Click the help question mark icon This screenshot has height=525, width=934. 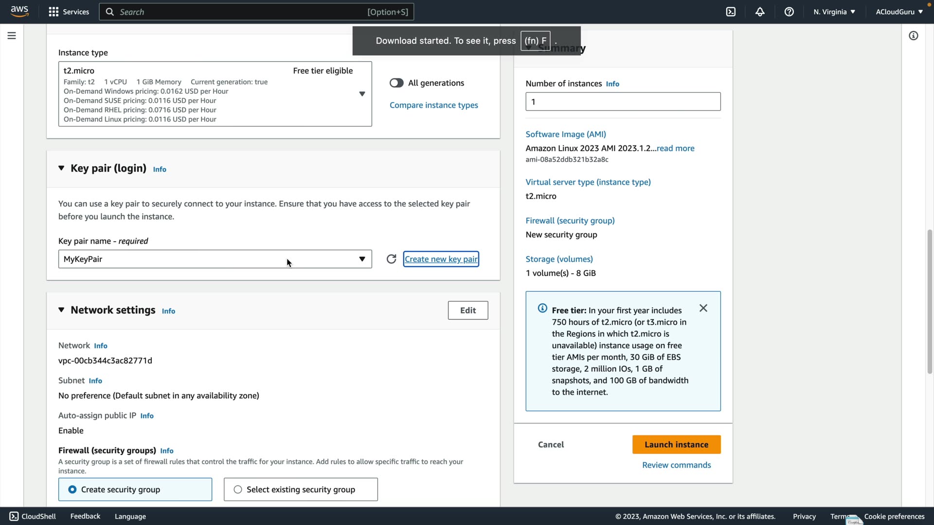789,12
